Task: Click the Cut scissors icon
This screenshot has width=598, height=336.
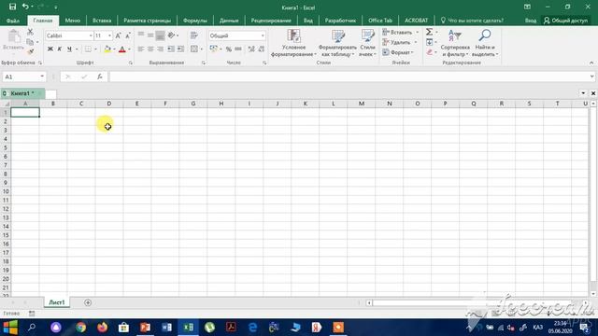Action: coord(30,33)
